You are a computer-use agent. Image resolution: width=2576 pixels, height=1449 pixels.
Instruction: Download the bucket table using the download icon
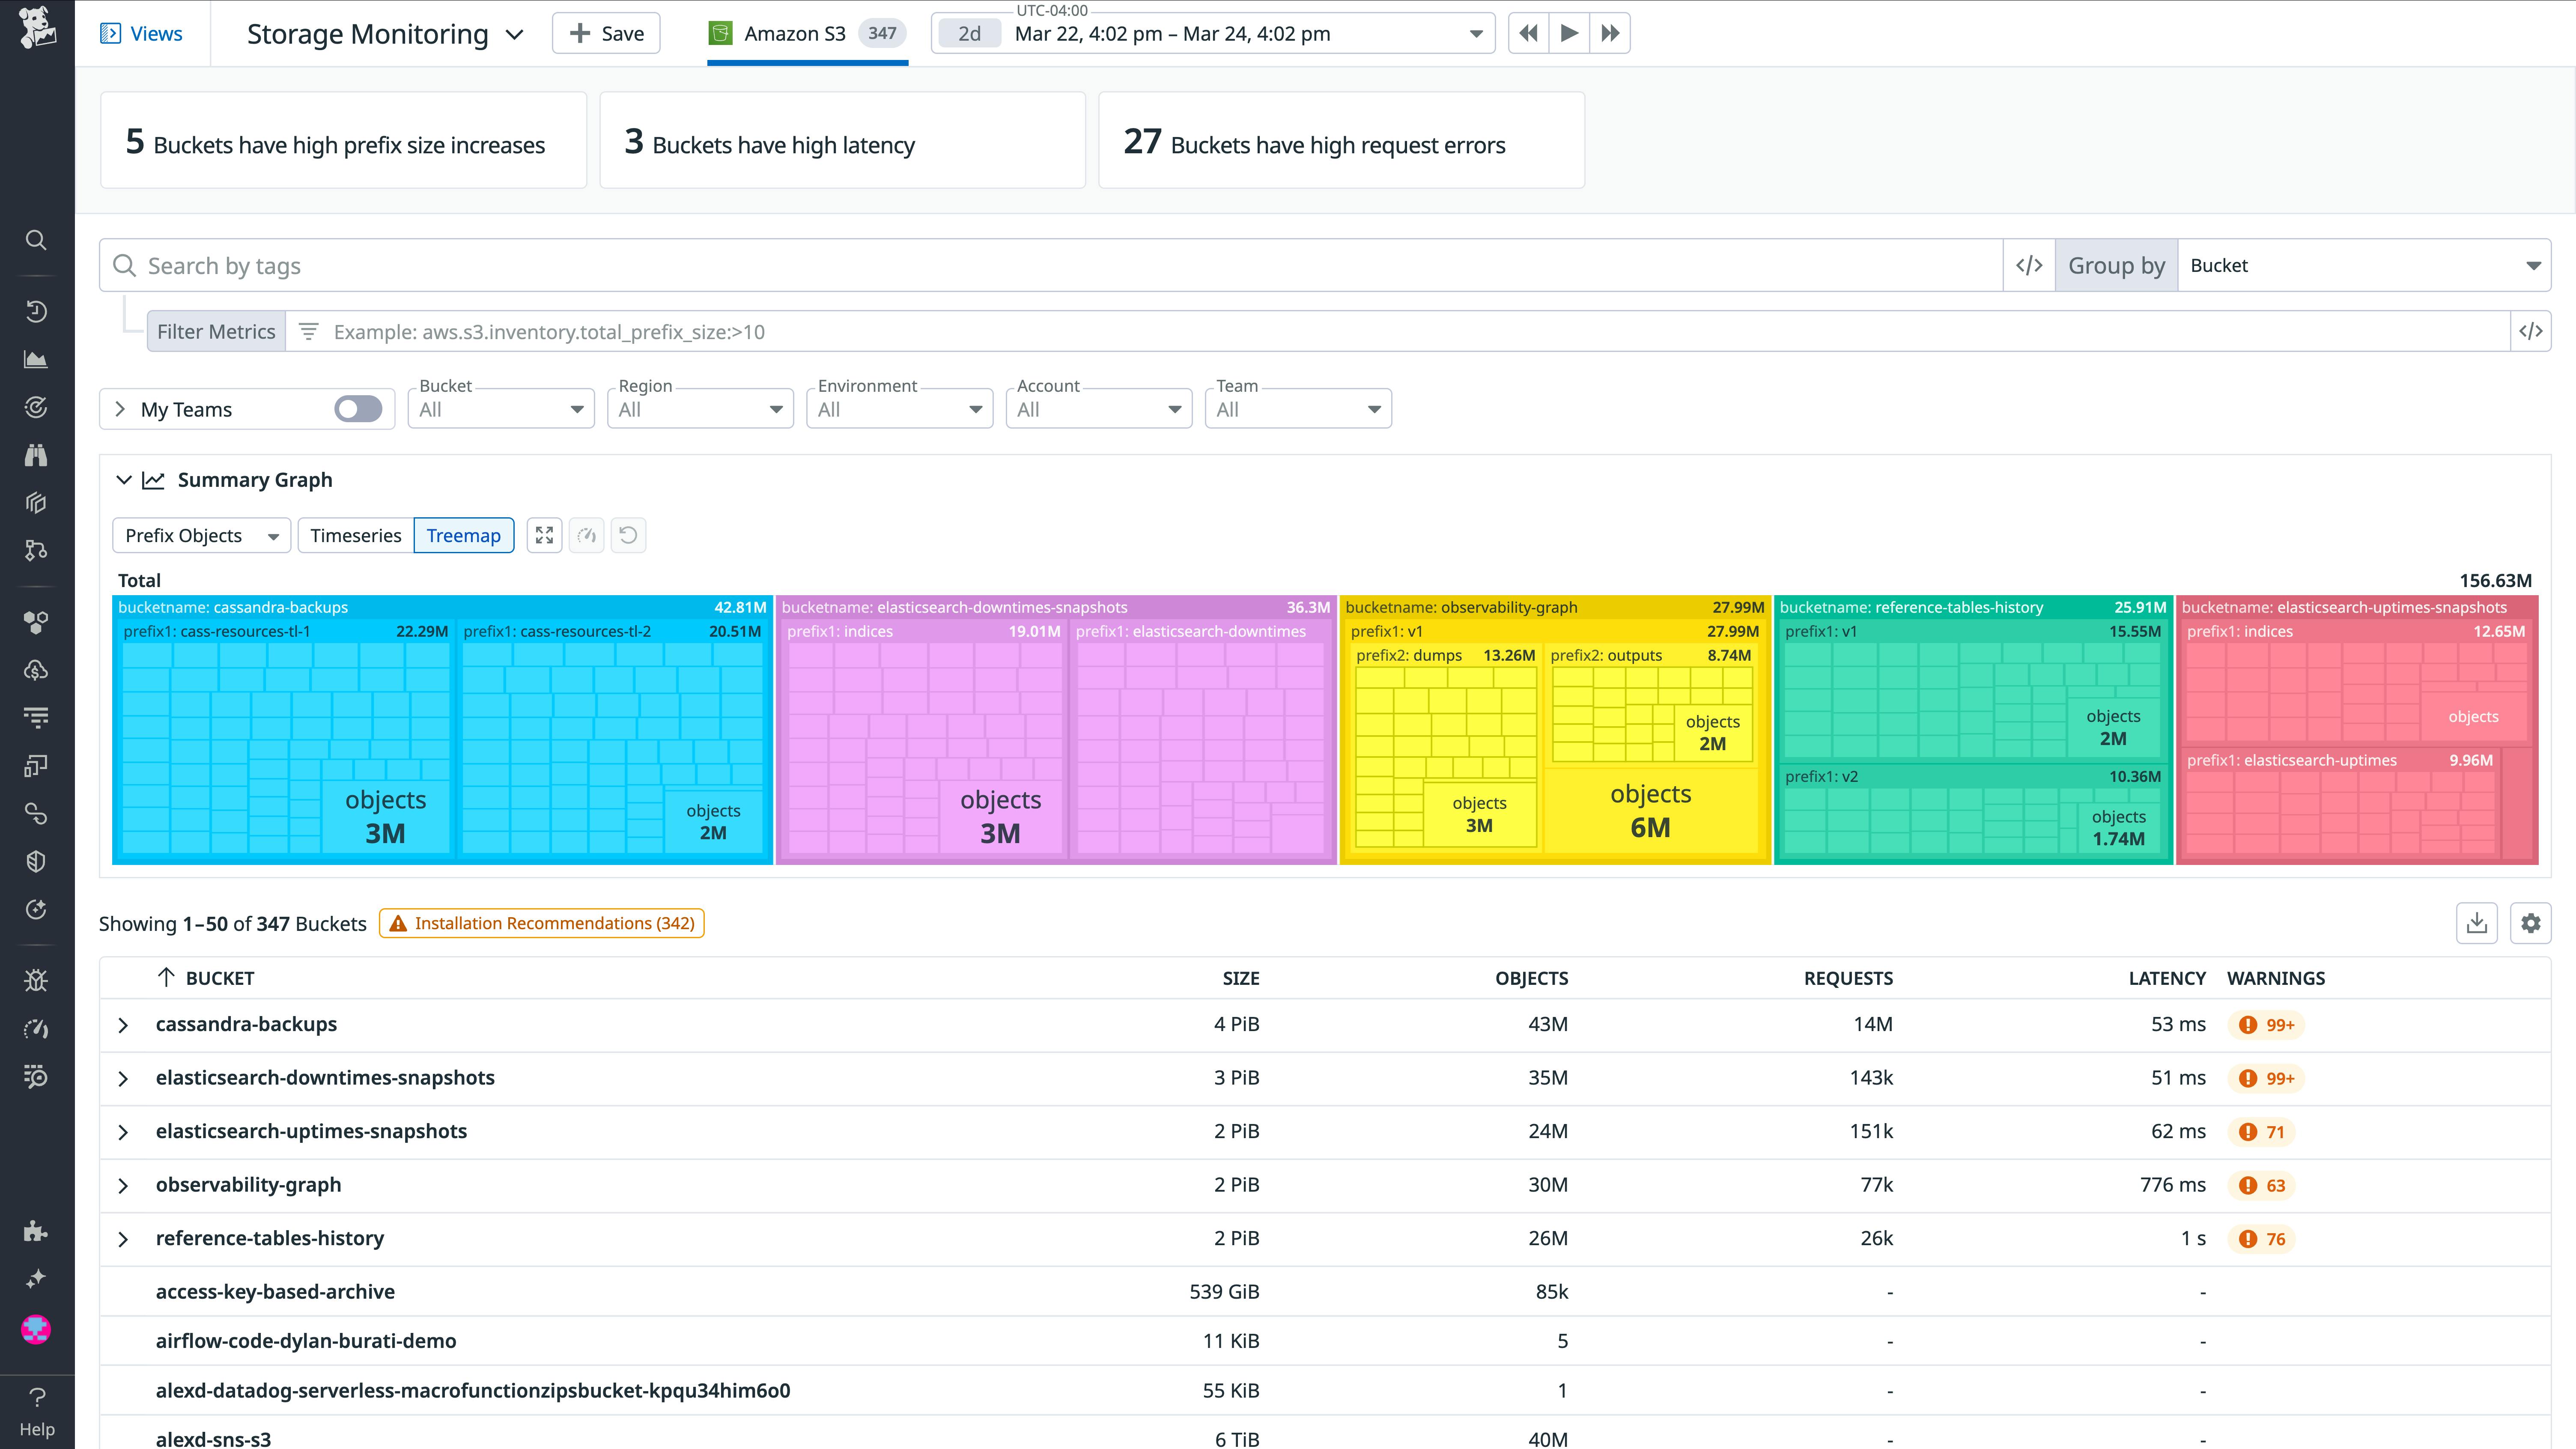point(2478,923)
